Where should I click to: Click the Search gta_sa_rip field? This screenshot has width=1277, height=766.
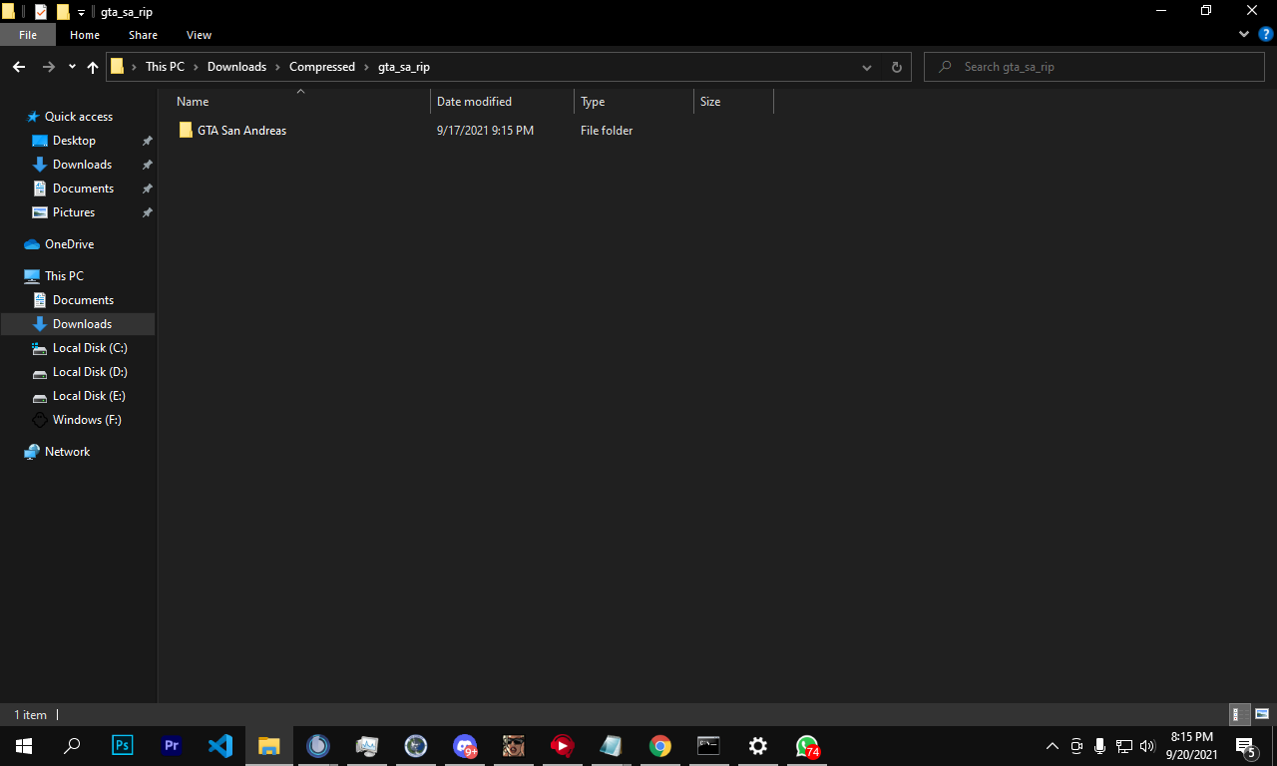tap(1094, 67)
